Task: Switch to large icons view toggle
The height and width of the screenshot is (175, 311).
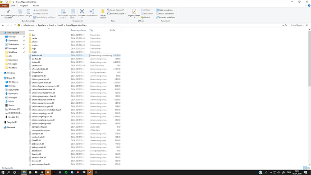Action: click(308, 168)
